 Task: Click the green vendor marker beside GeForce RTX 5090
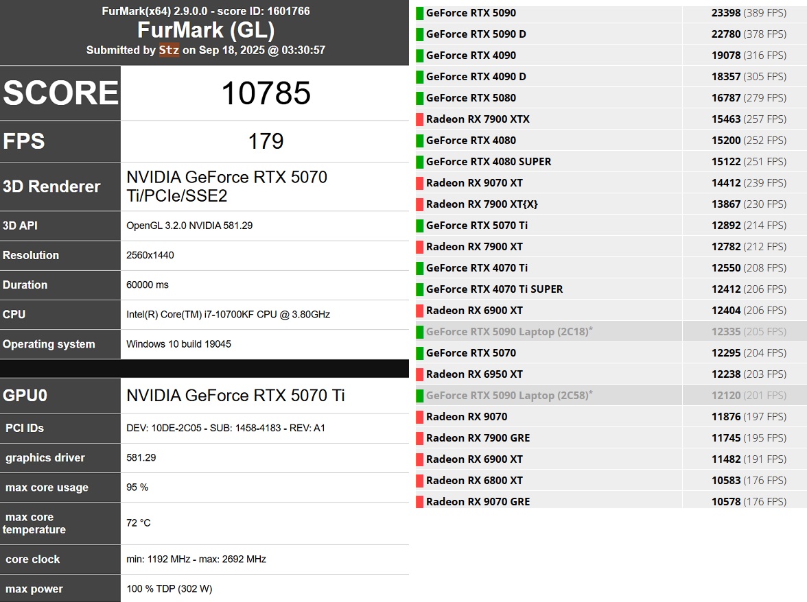pos(420,13)
